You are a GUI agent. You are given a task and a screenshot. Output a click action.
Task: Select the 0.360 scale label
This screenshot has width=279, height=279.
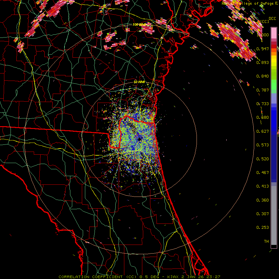tap(263, 200)
